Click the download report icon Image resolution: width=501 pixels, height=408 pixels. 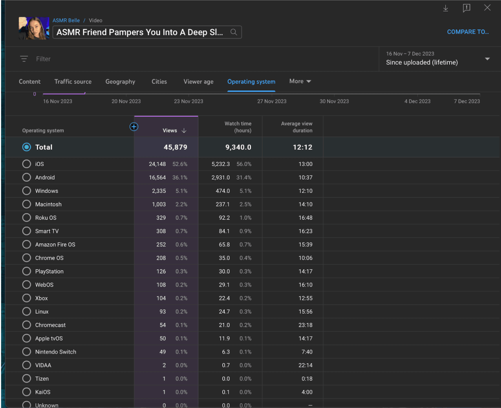(x=445, y=8)
